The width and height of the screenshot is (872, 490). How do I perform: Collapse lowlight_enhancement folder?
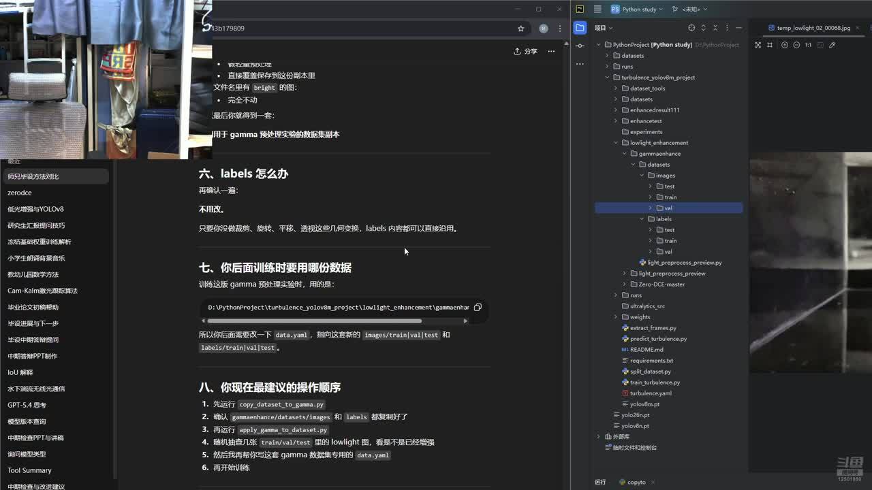click(616, 143)
